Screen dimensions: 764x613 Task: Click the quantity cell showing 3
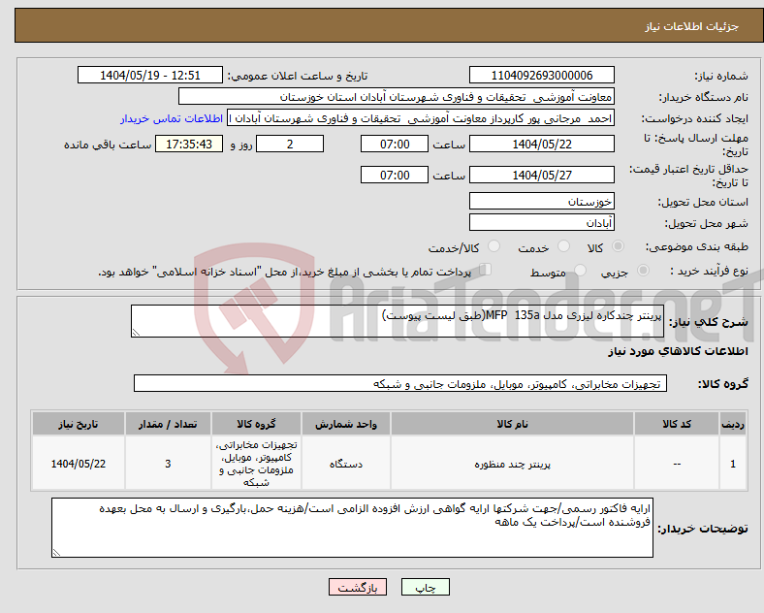coord(168,464)
